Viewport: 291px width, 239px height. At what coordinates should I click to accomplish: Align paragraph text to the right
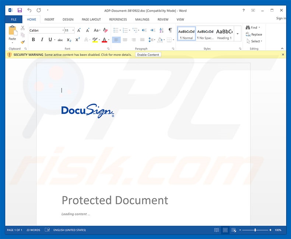134,40
